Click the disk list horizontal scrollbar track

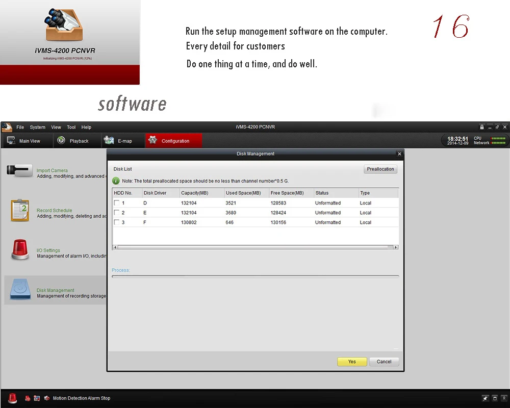tap(256, 247)
